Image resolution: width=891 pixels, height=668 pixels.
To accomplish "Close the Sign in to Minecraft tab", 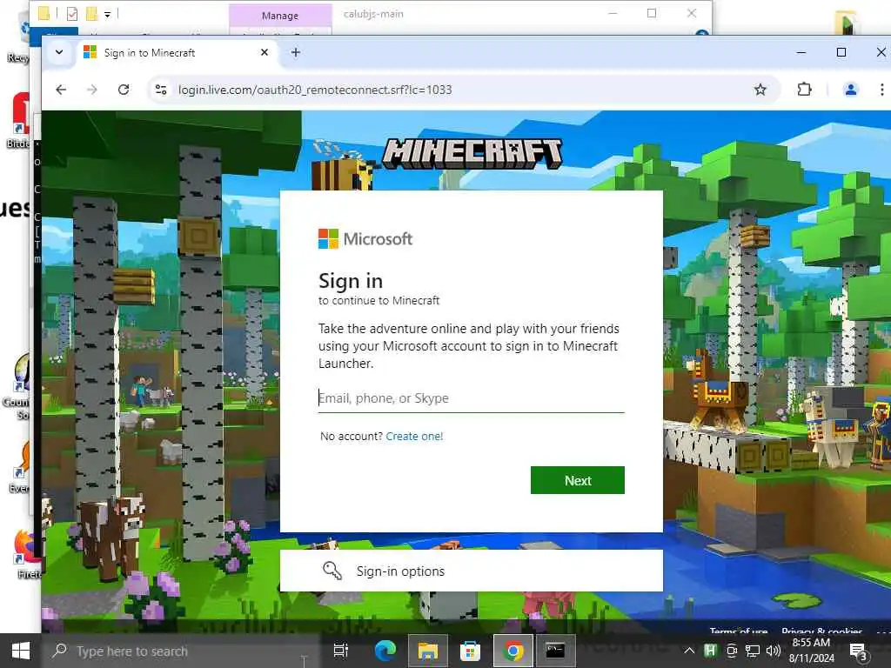I will click(265, 52).
